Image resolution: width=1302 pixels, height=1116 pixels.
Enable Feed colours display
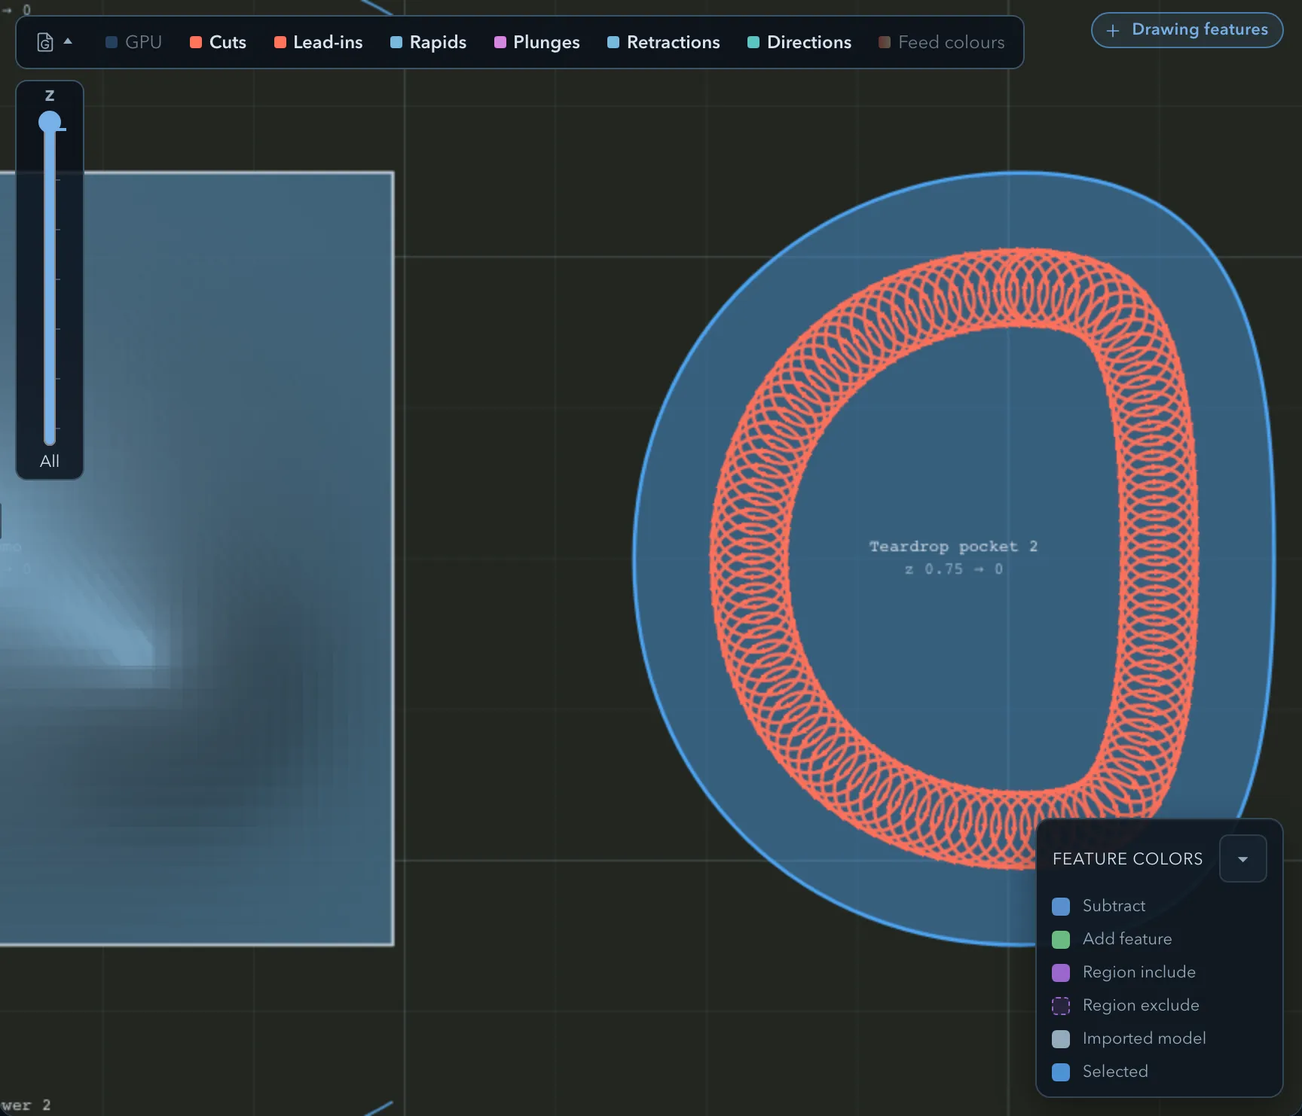[x=941, y=42]
